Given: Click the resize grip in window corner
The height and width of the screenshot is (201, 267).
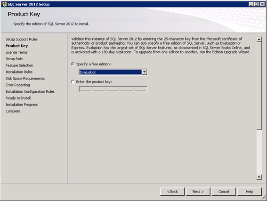Looking at the screenshot, I should pos(264,197).
